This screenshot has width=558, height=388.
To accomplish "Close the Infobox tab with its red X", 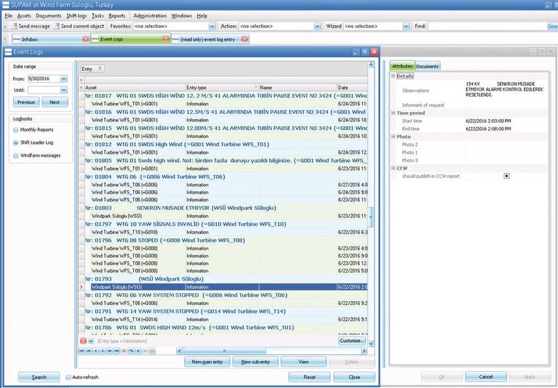I will pos(86,39).
